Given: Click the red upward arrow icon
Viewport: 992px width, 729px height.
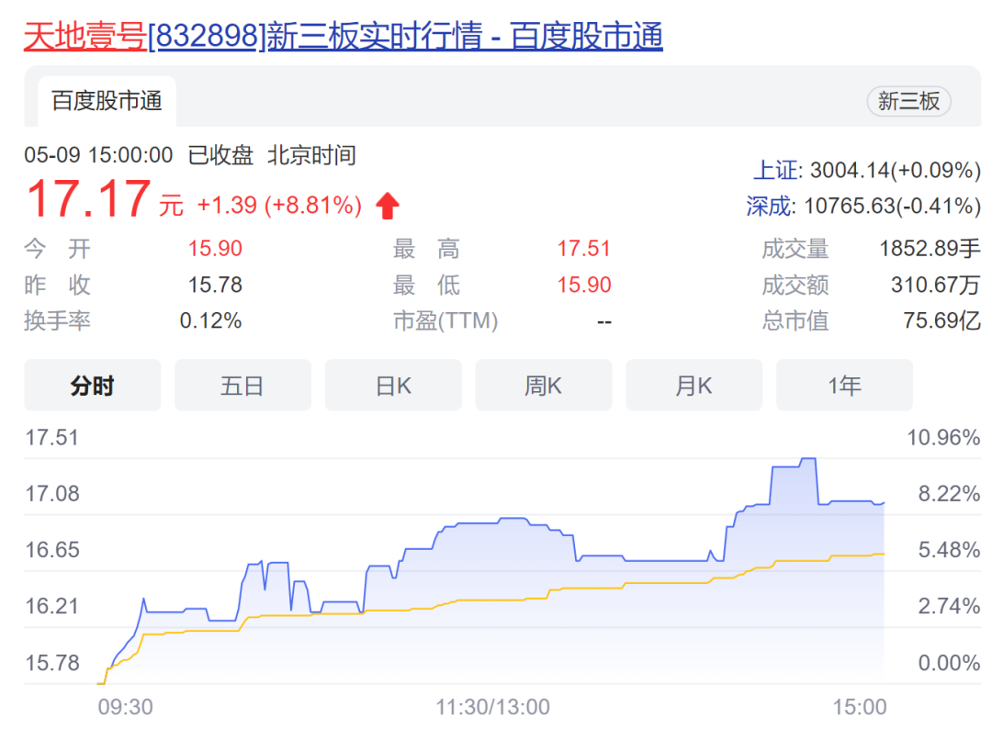Looking at the screenshot, I should (x=388, y=206).
